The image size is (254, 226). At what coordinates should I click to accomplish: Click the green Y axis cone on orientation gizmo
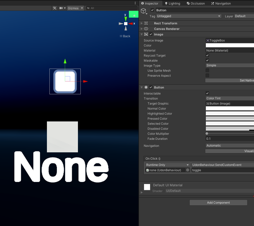(126, 19)
